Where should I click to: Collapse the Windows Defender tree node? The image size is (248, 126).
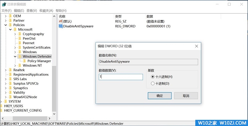pos(15,57)
